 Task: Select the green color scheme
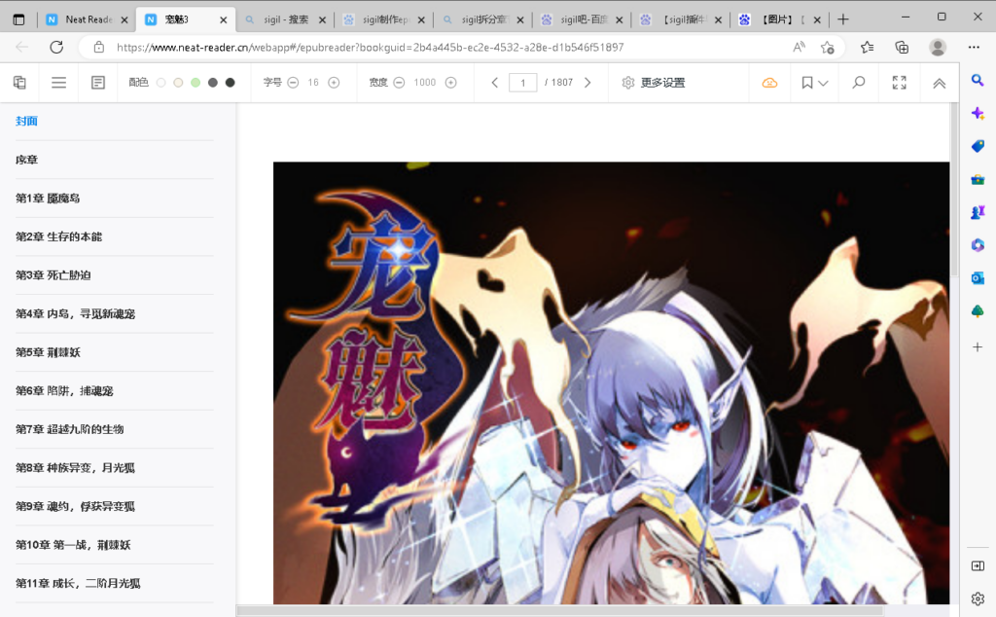pyautogui.click(x=196, y=83)
